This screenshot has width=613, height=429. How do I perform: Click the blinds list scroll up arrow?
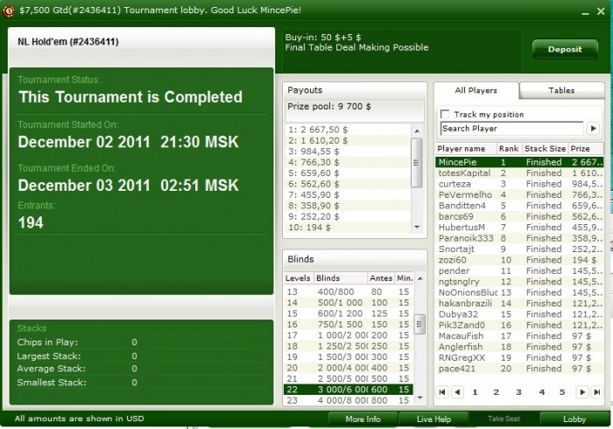tap(419, 278)
